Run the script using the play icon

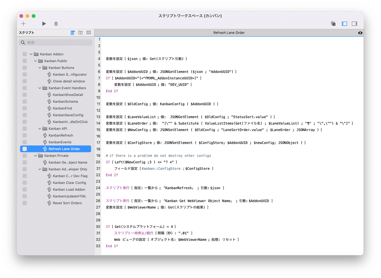[x=44, y=23]
